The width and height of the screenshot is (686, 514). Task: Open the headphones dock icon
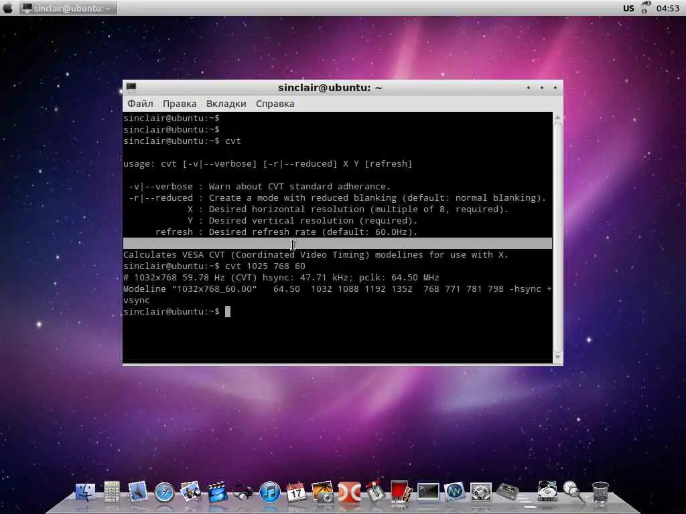(x=243, y=493)
